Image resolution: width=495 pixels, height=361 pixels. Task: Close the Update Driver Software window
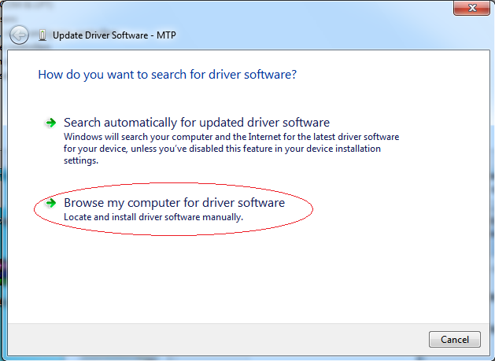pyautogui.click(x=471, y=8)
